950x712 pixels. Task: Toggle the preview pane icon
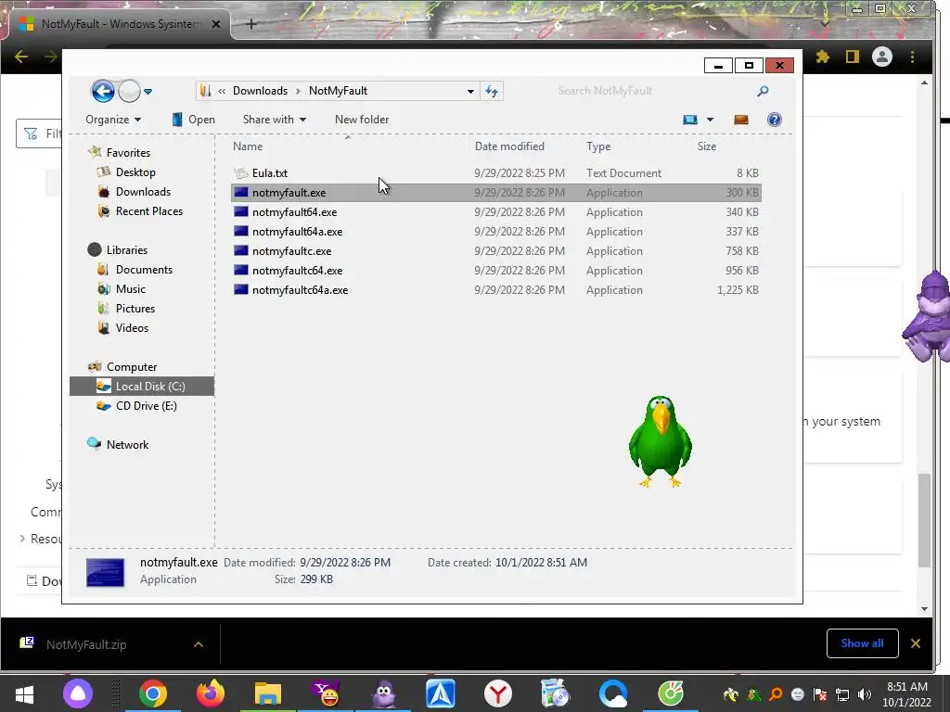tap(741, 120)
